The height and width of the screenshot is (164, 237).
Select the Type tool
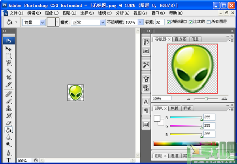(8, 160)
